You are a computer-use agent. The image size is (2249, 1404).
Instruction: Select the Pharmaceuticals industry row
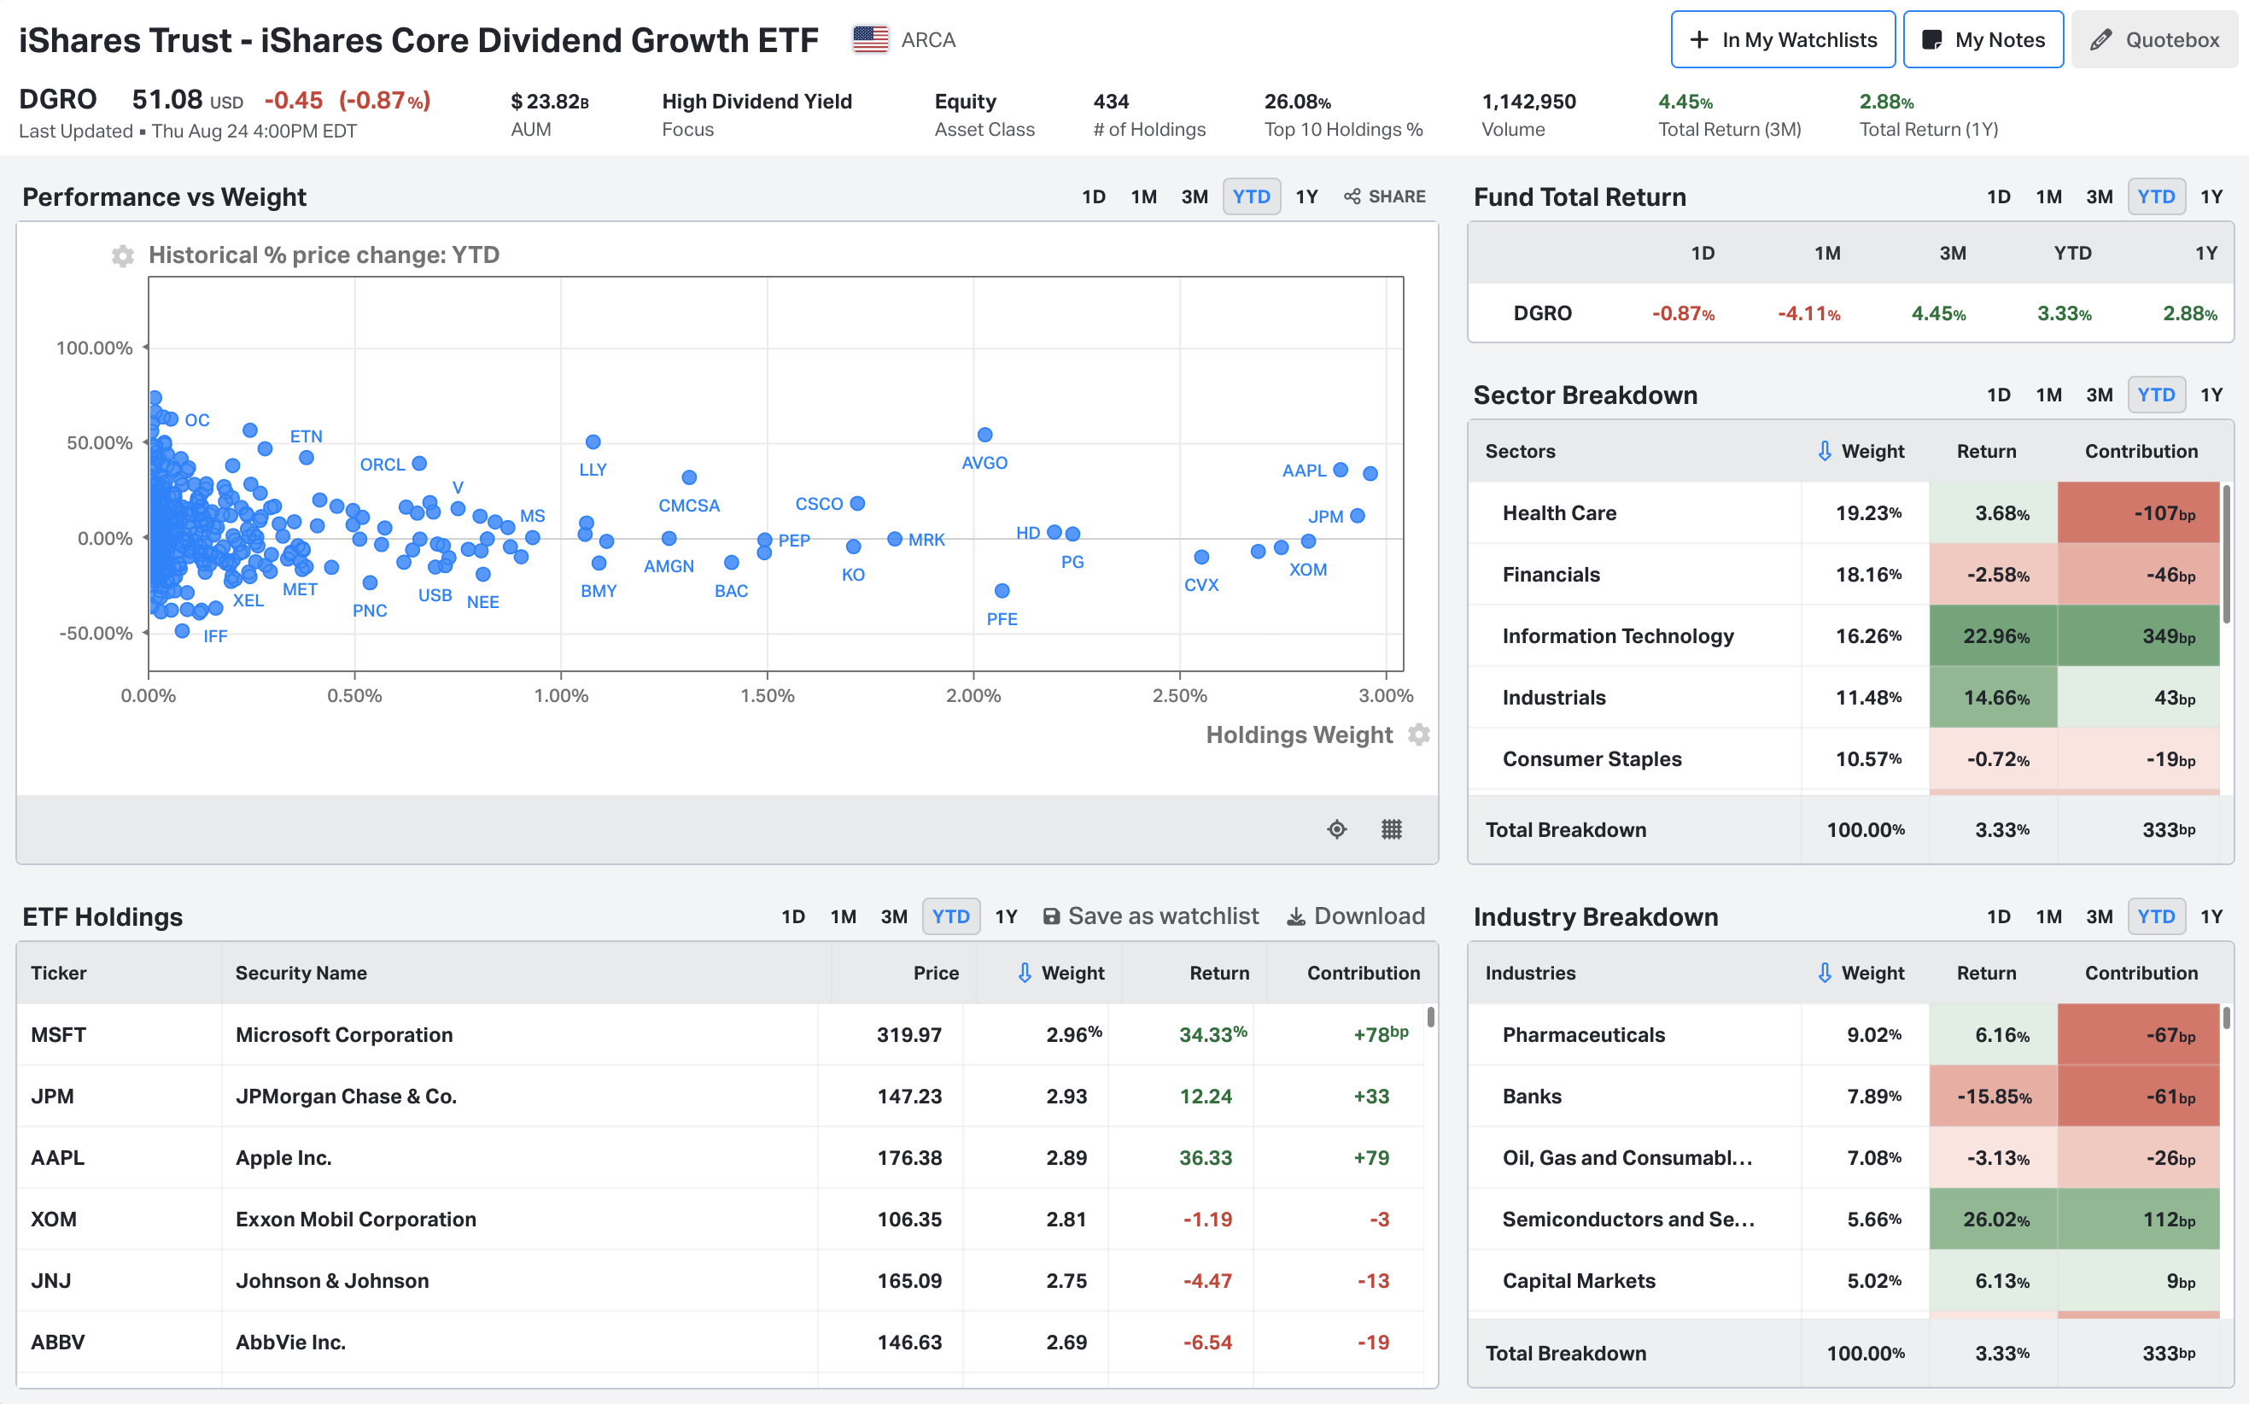pyautogui.click(x=1843, y=1034)
